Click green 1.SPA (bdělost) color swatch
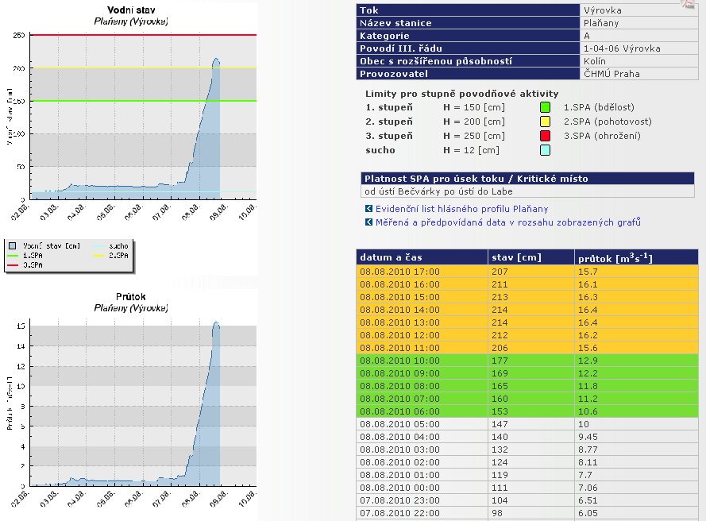This screenshot has height=521, width=706. [544, 107]
